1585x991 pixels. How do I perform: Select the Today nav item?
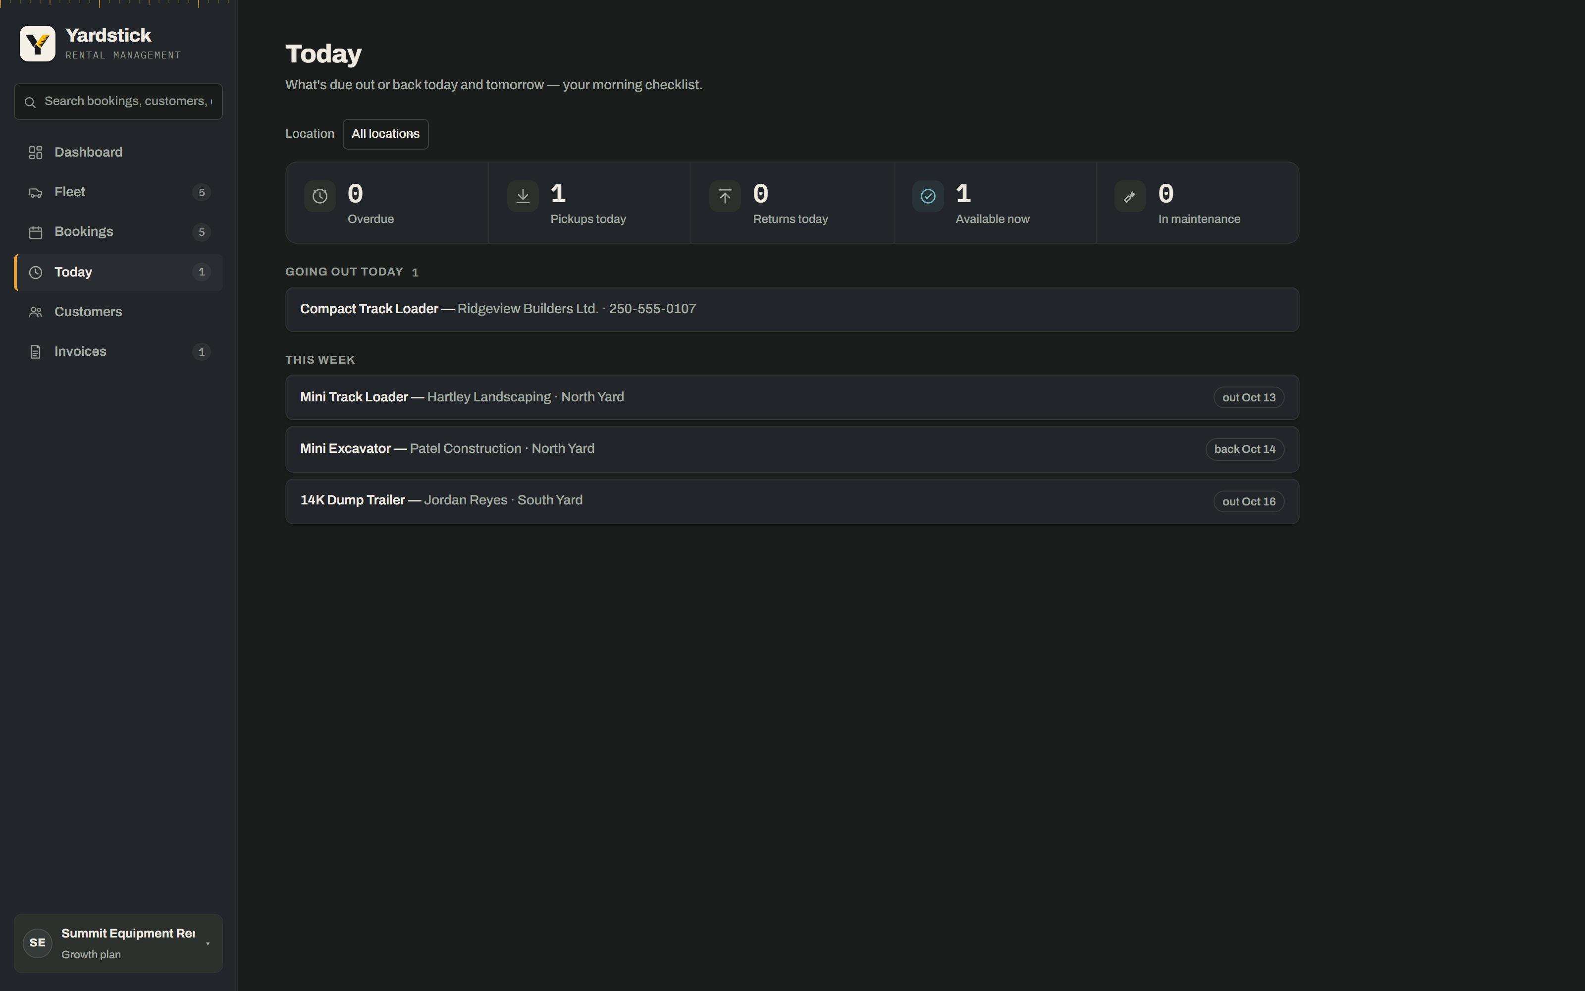(118, 273)
